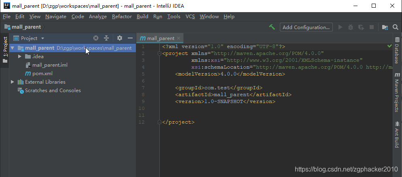Click the IntelliJ IDEA title bar logo

pyautogui.click(x=7, y=6)
